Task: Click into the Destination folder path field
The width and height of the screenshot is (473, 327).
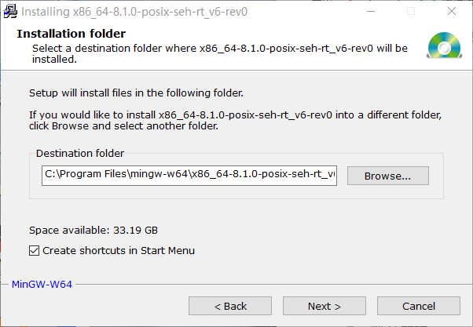Action: coord(189,176)
